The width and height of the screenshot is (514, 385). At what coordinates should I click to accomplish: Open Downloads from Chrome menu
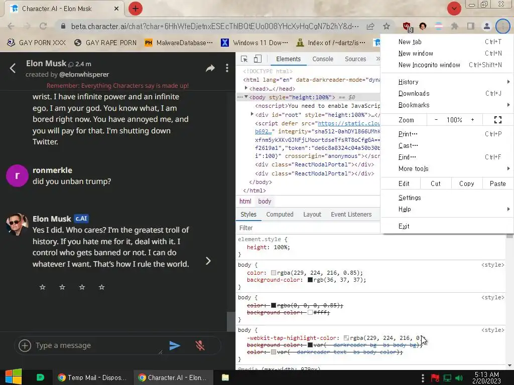click(x=447, y=93)
